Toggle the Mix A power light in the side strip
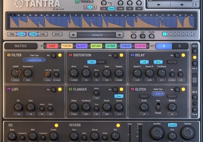Screen dimensions: 203x142 pos(195,57)
